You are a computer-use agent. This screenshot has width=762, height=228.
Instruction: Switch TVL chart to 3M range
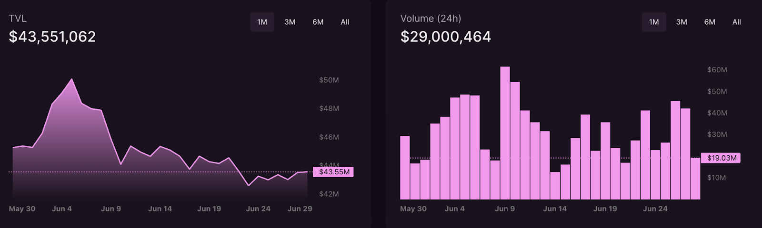pyautogui.click(x=290, y=22)
